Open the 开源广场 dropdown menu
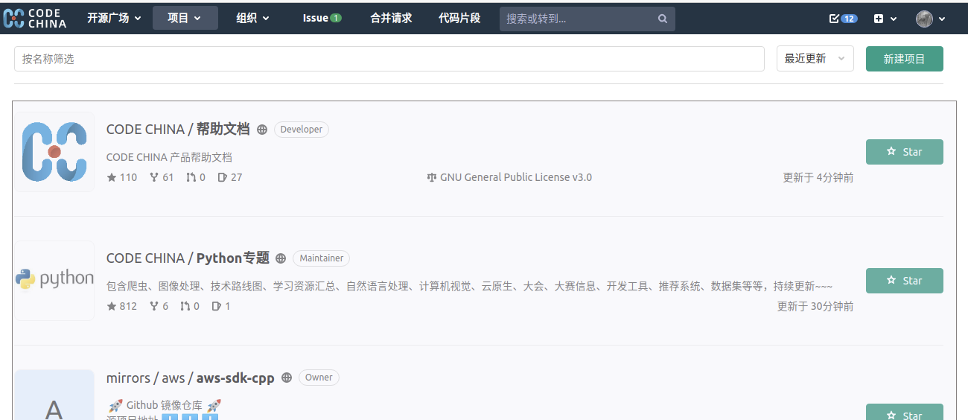This screenshot has width=968, height=420. [x=114, y=18]
